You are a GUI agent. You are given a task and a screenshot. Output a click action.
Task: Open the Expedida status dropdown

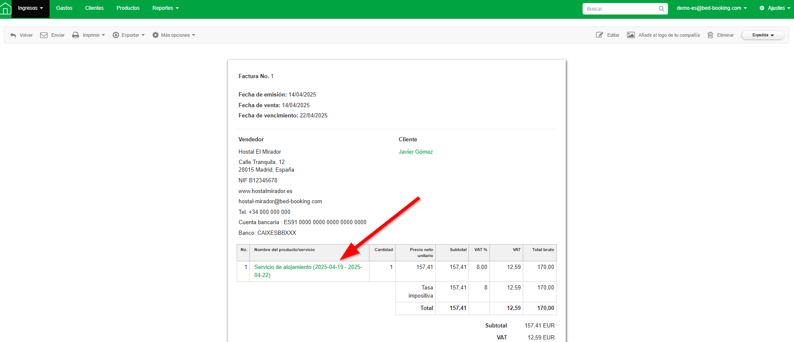coord(763,35)
